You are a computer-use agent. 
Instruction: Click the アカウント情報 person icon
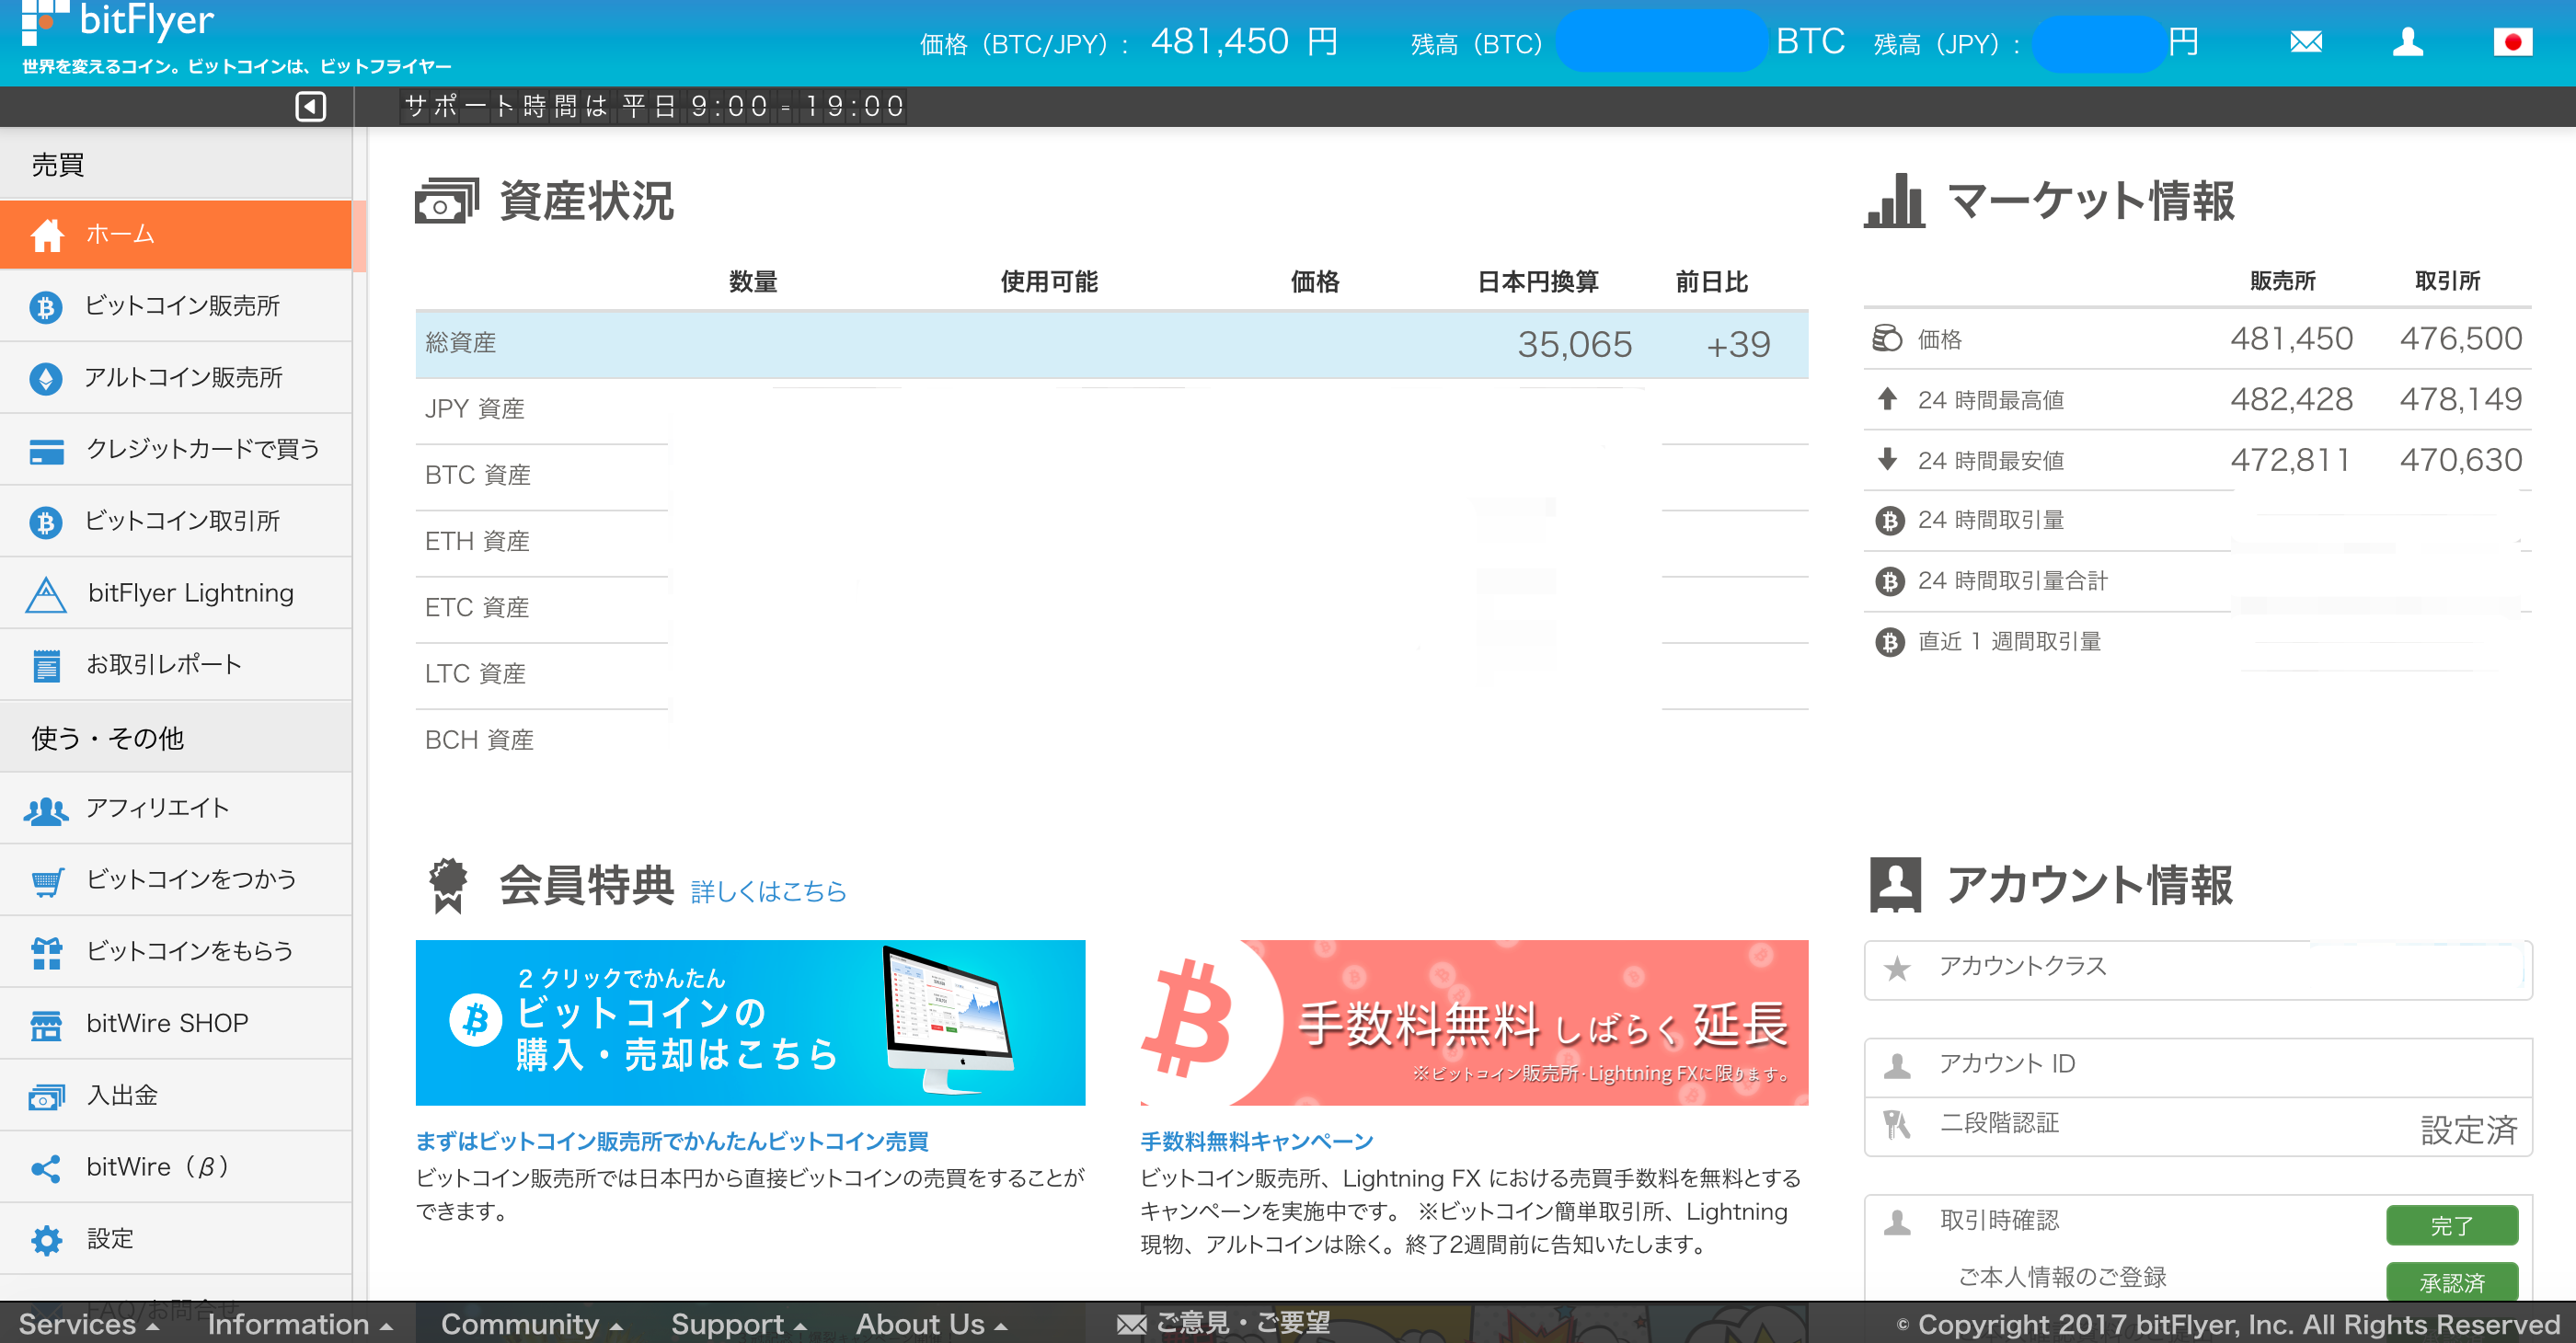pos(1895,885)
